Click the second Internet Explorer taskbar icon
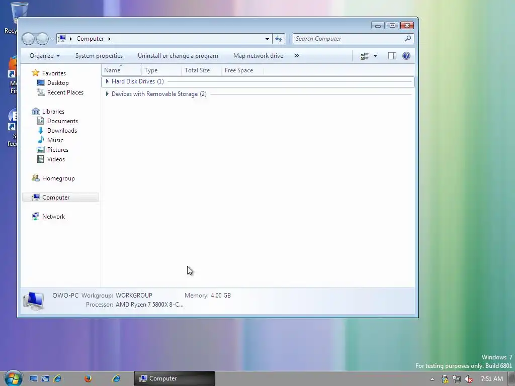Viewport: 515px width, 386px height. 116,378
